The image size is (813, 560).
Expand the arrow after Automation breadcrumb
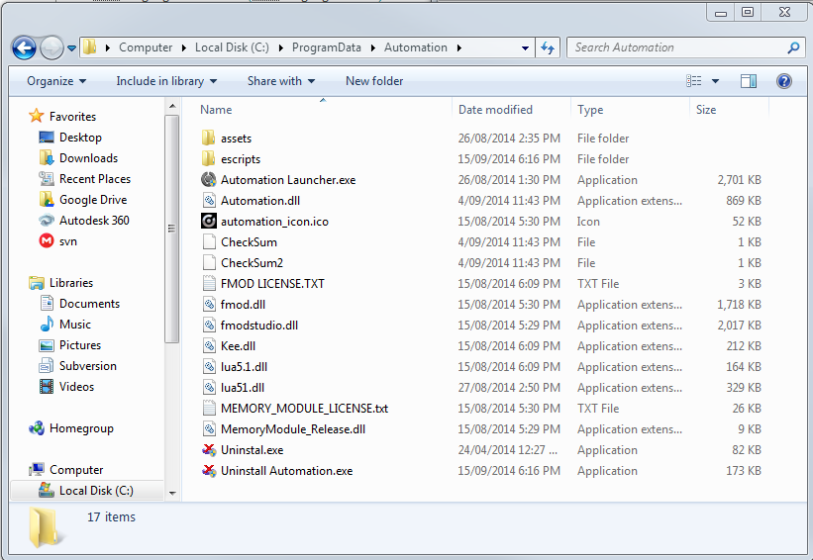(x=458, y=47)
